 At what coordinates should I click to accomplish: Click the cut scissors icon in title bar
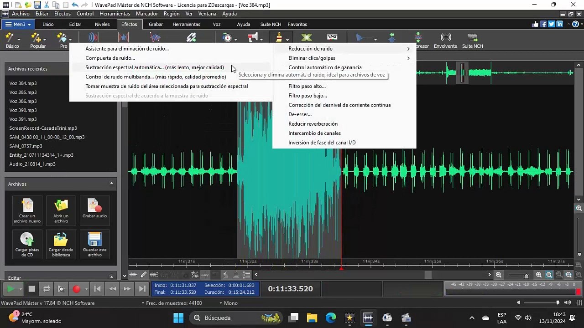47,5
